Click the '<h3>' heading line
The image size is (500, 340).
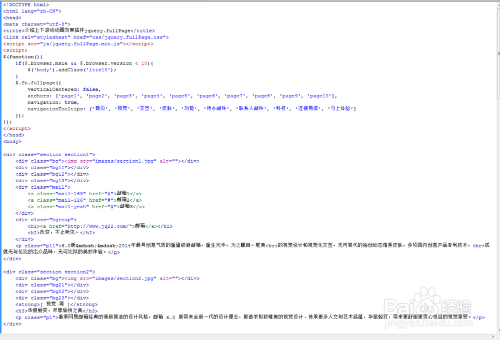click(x=56, y=311)
